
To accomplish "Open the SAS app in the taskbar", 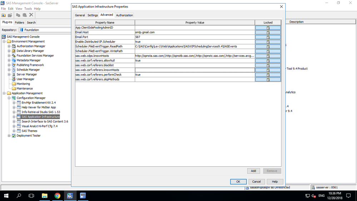I will pos(83,196).
